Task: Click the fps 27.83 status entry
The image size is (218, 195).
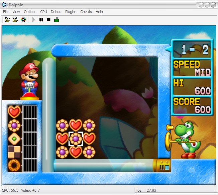Action: tap(146, 190)
